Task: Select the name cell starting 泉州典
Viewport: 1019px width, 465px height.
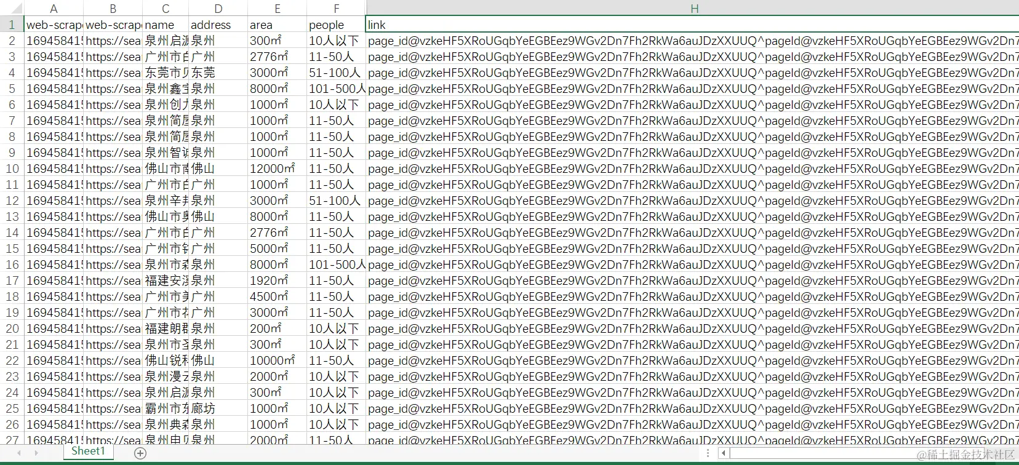Action: coord(166,424)
